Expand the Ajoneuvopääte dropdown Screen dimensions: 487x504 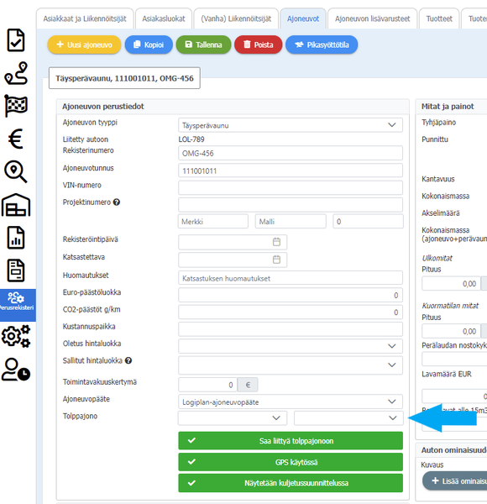[x=291, y=402]
